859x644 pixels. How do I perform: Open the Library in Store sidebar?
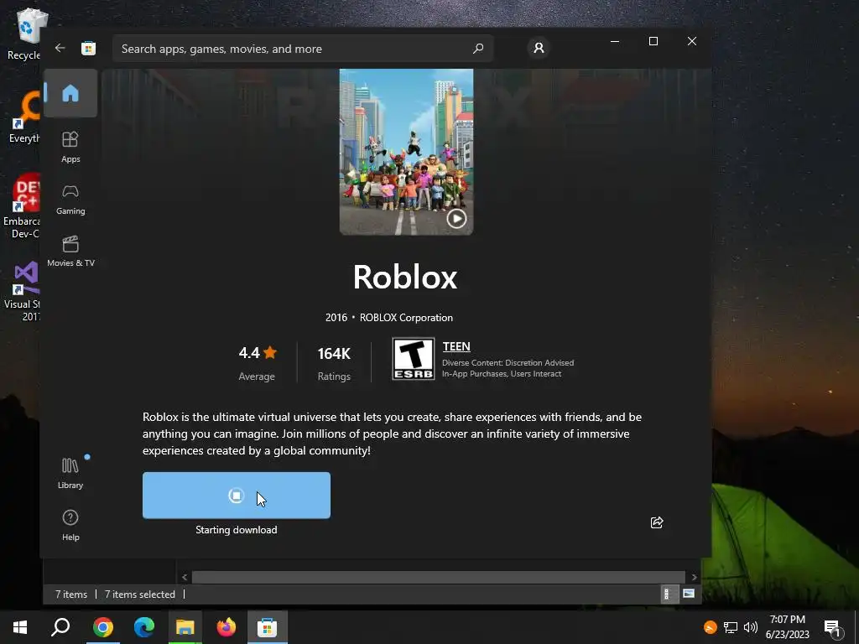click(70, 473)
